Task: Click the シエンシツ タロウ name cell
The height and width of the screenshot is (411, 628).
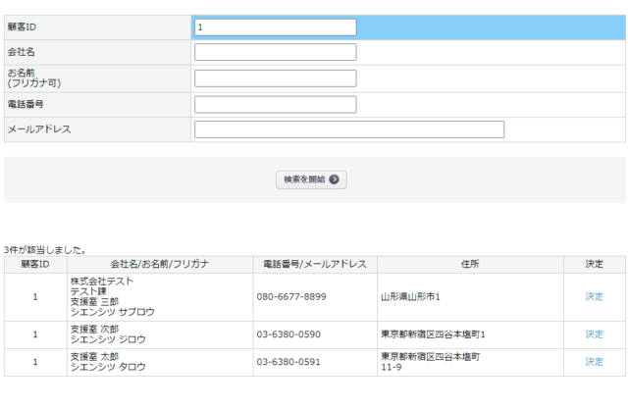Action: click(108, 367)
